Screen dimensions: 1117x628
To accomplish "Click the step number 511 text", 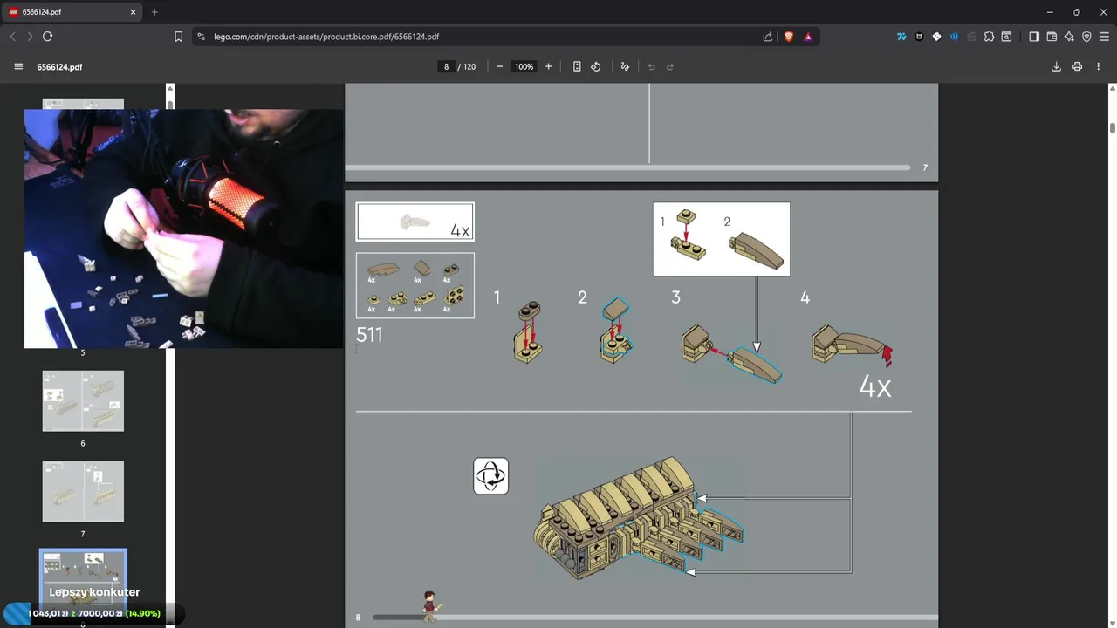I will (x=369, y=335).
